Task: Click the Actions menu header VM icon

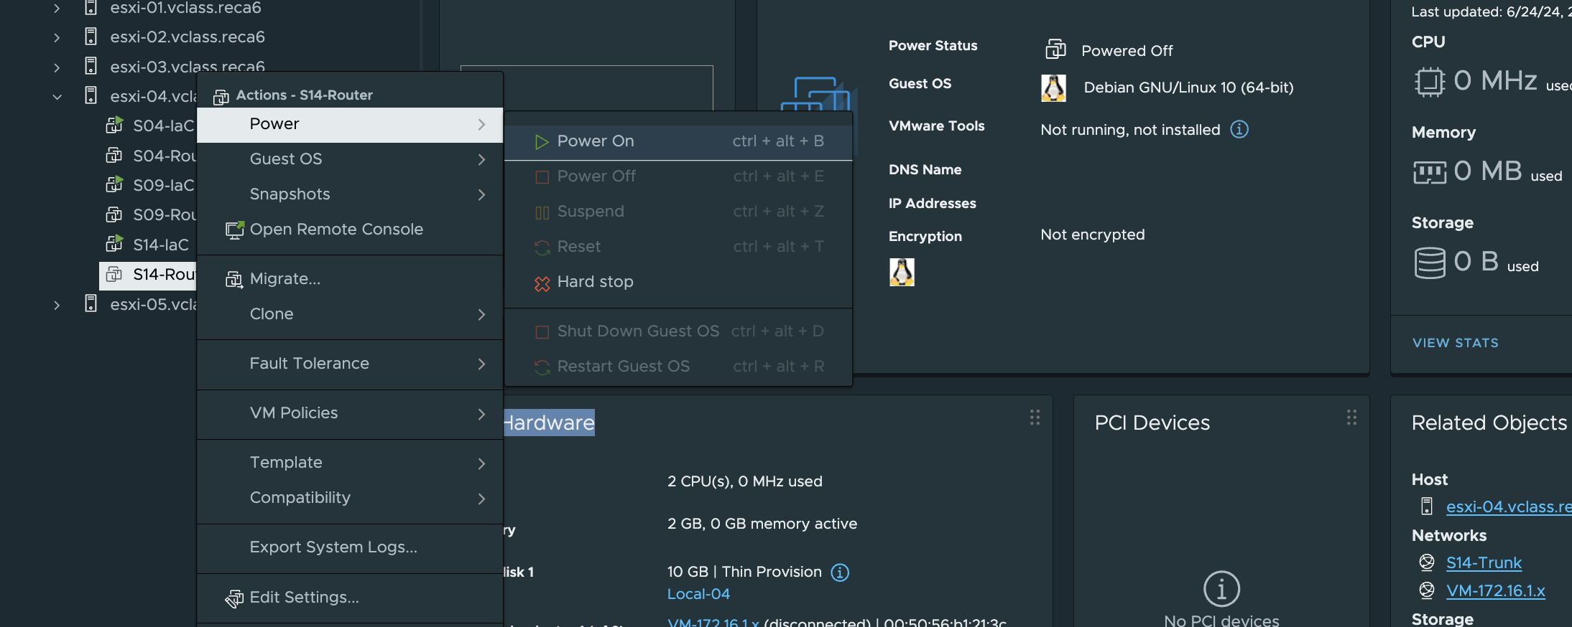Action: 221,97
